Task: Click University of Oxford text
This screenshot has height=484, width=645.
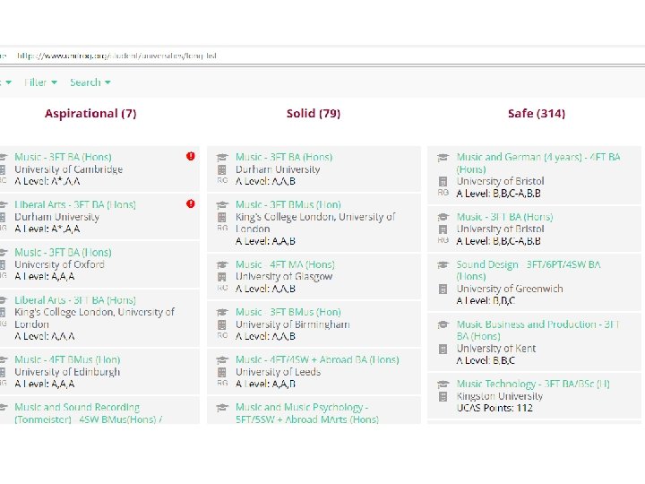Action: tap(60, 264)
